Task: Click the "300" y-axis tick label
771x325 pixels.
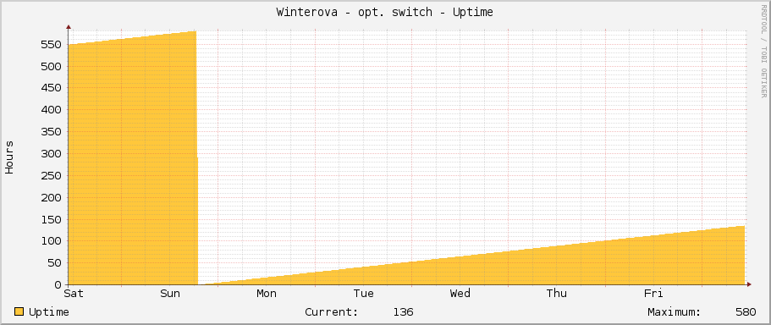Action: point(51,154)
